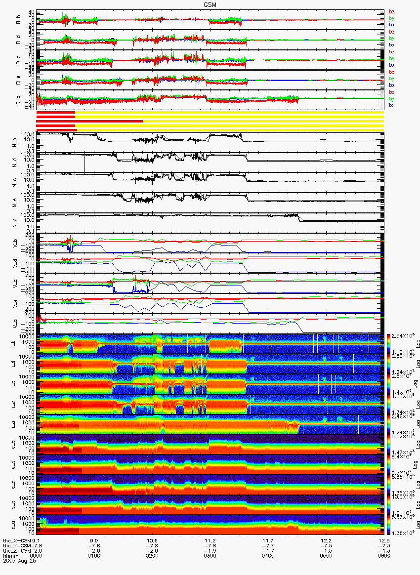Viewport: 420px width, 575px height.
Task: Click the by legend entry beside B_d
Action: pos(392,39)
